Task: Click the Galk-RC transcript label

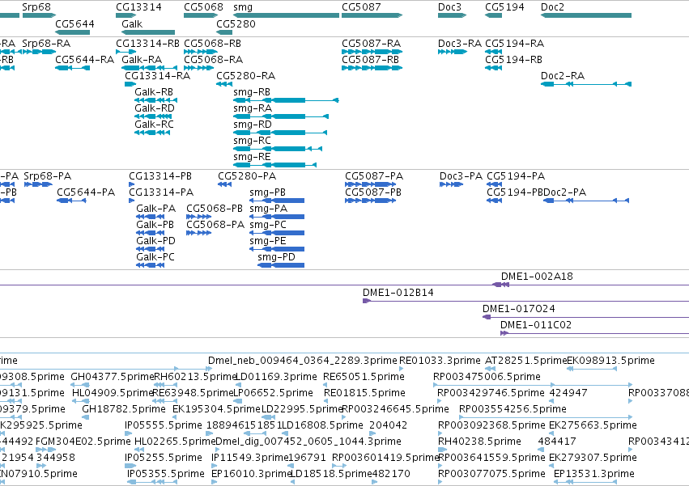Action: (154, 125)
